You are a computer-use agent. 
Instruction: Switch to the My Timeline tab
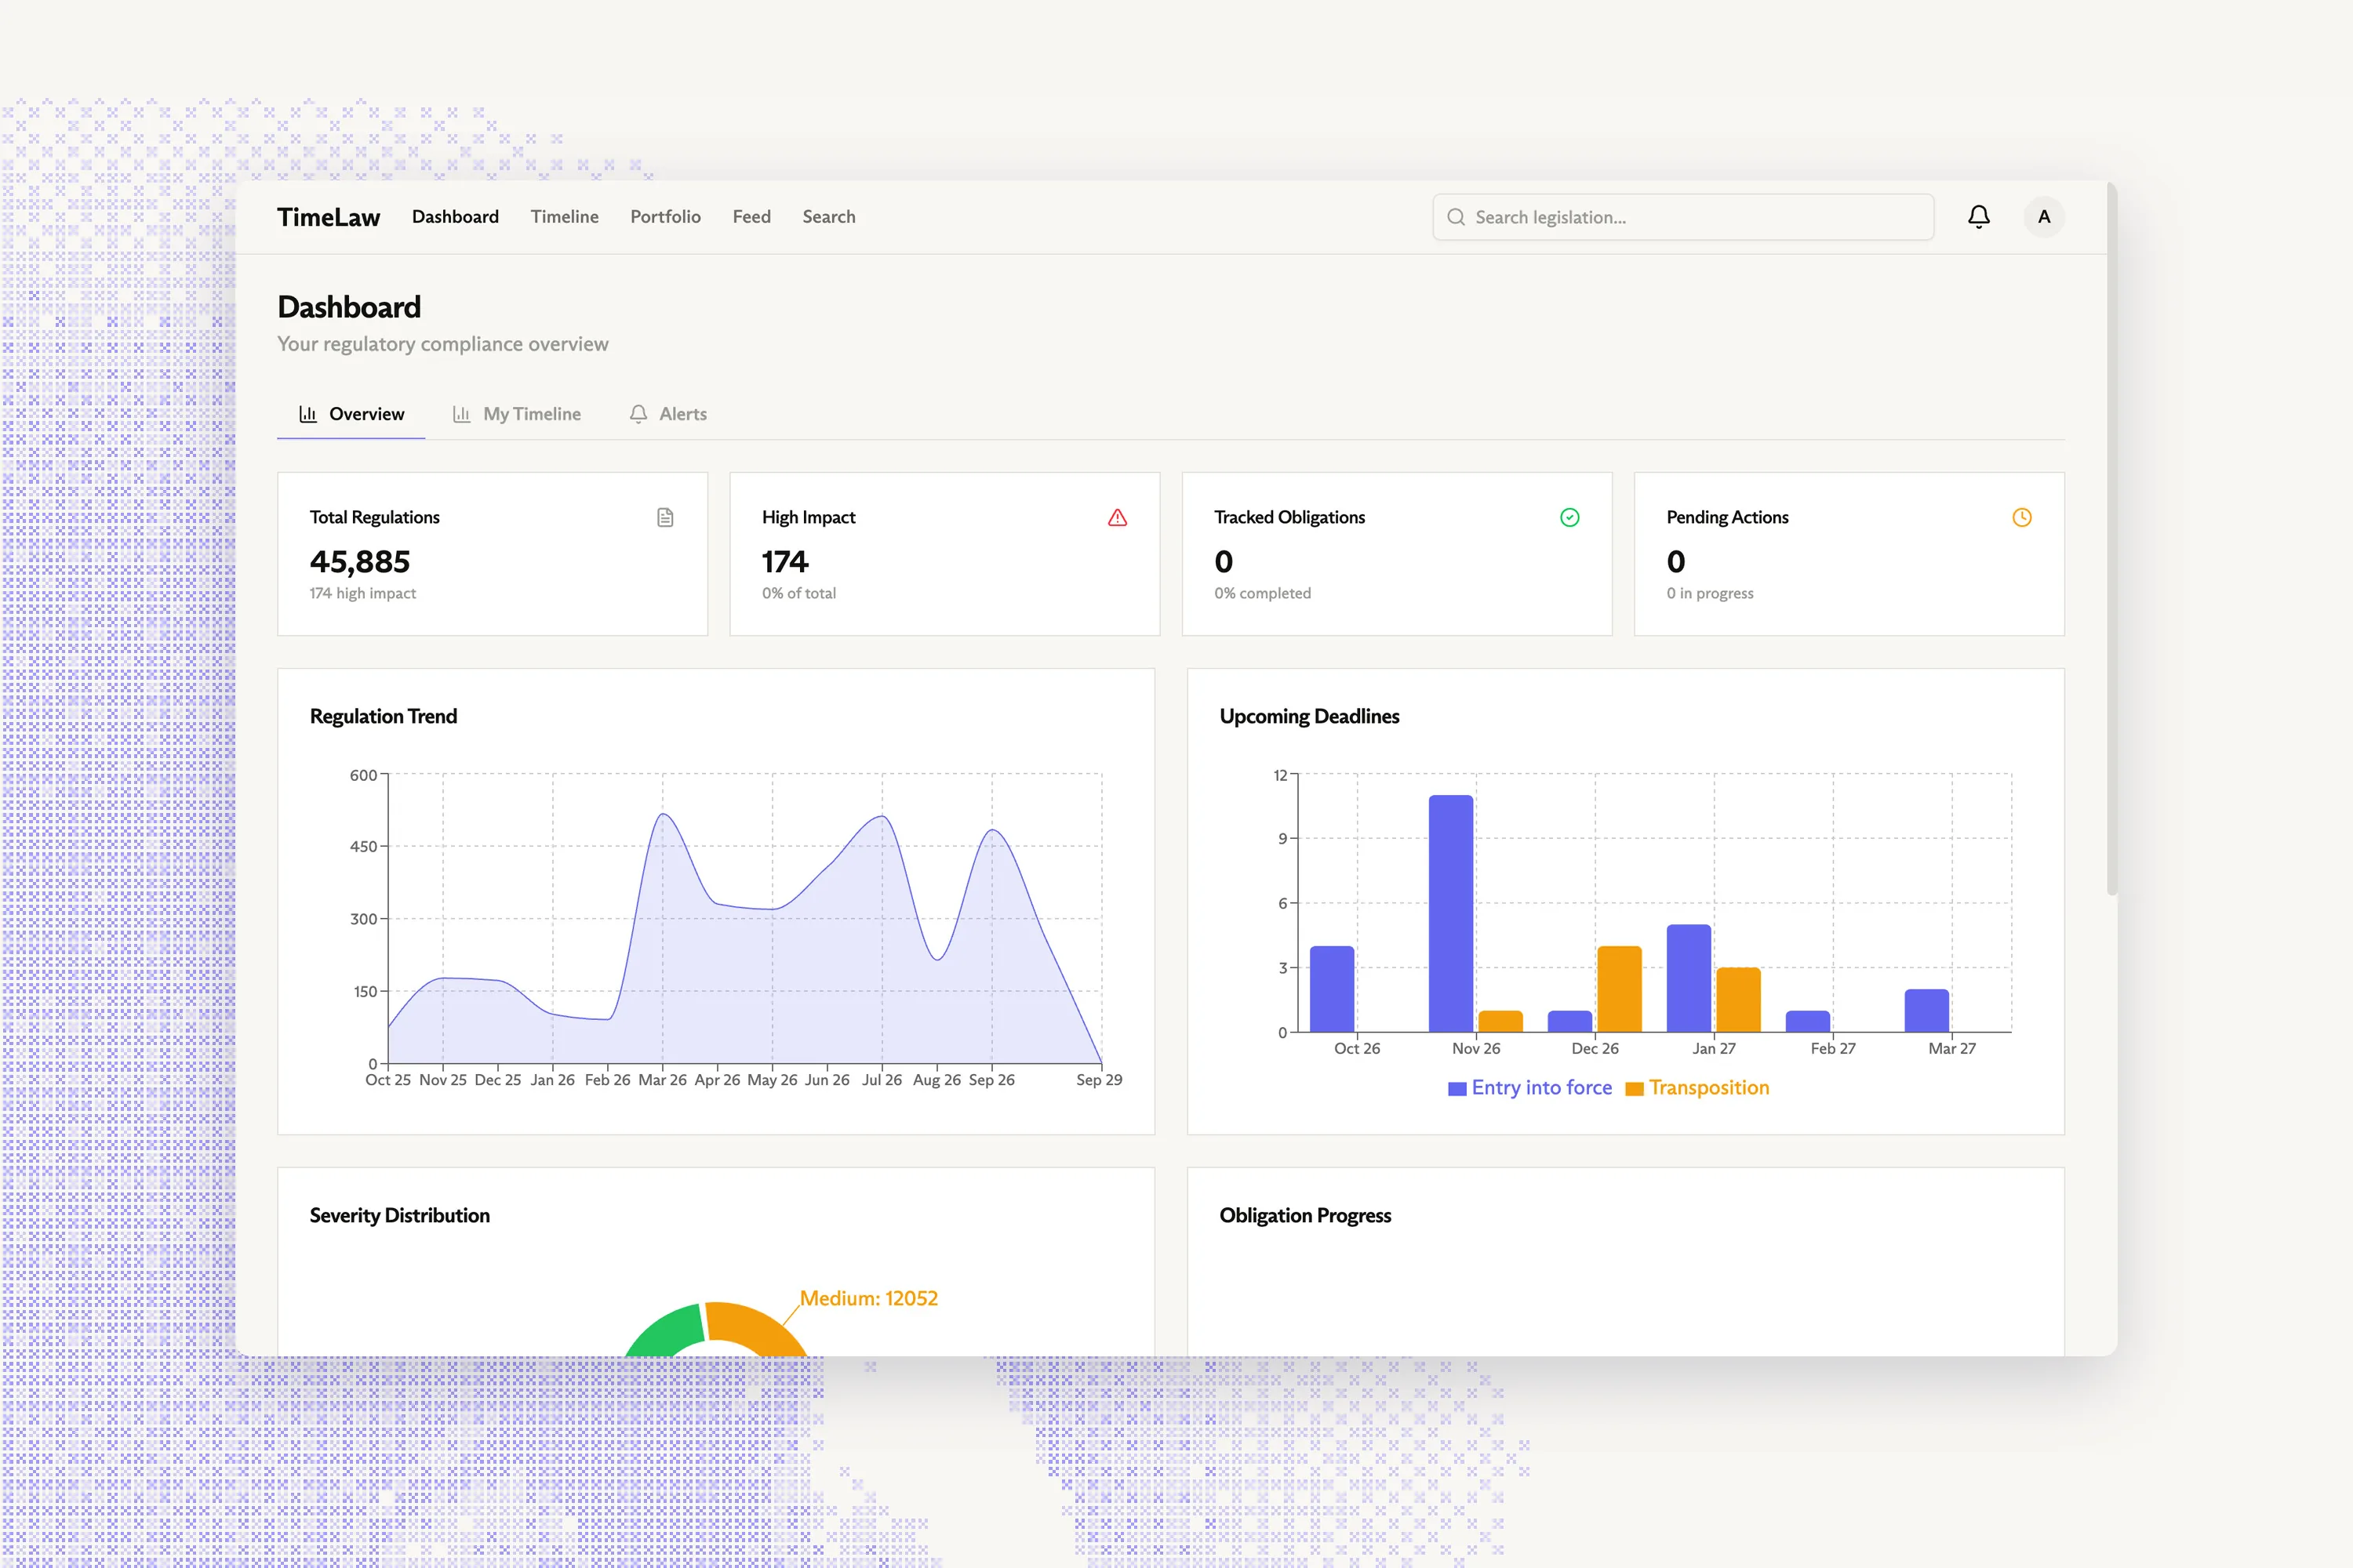point(516,414)
